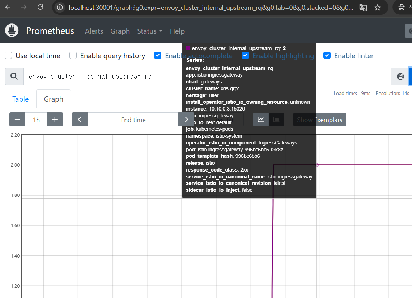The image size is (412, 298).
Task: Click the Prometheus brand title
Action: click(x=50, y=31)
